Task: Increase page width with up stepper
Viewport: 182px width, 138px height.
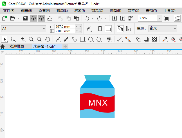Action: (80, 27)
